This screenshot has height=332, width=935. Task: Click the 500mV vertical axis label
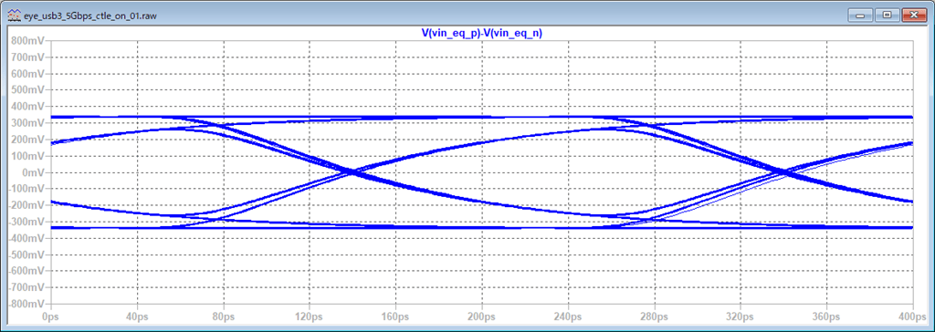[x=28, y=90]
